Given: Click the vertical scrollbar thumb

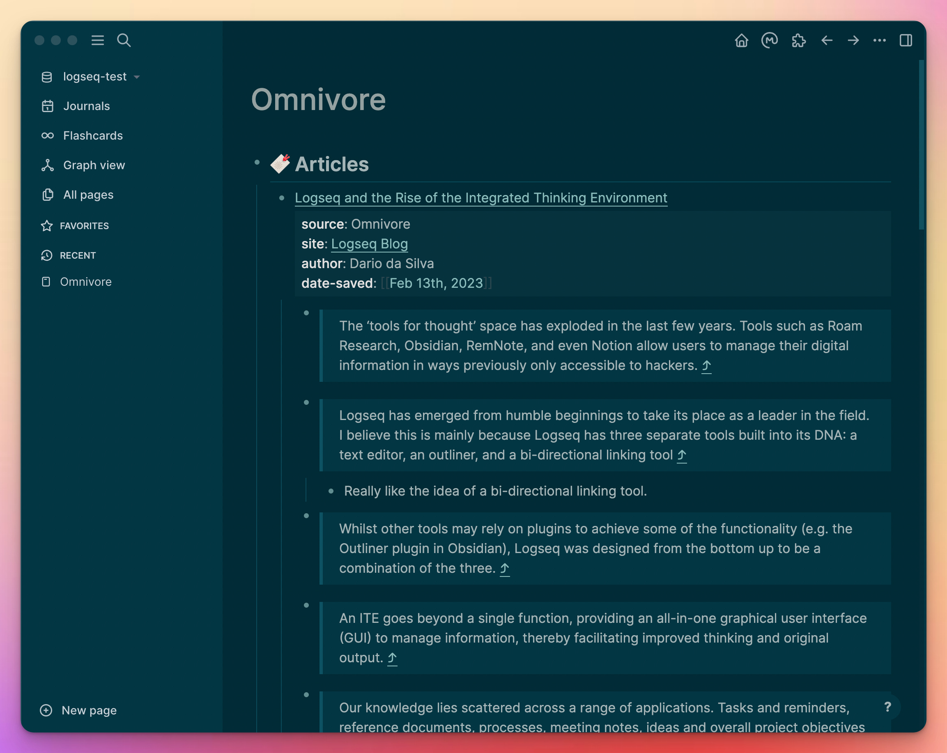Looking at the screenshot, I should (922, 145).
